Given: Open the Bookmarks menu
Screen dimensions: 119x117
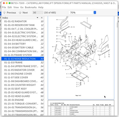Looking at the screenshot, I should coord(31,7).
